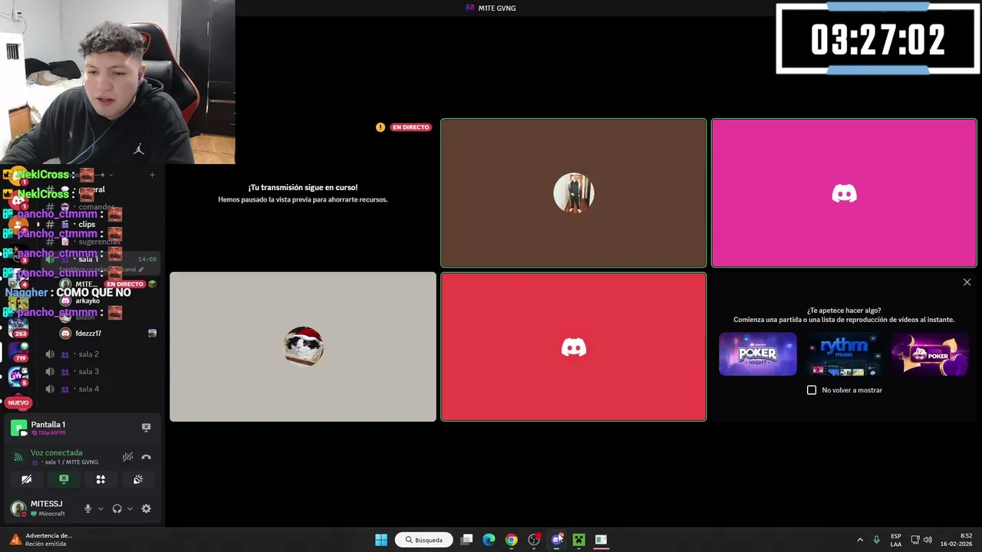Open server icon with 253 badge
The image size is (982, 552).
click(x=18, y=328)
